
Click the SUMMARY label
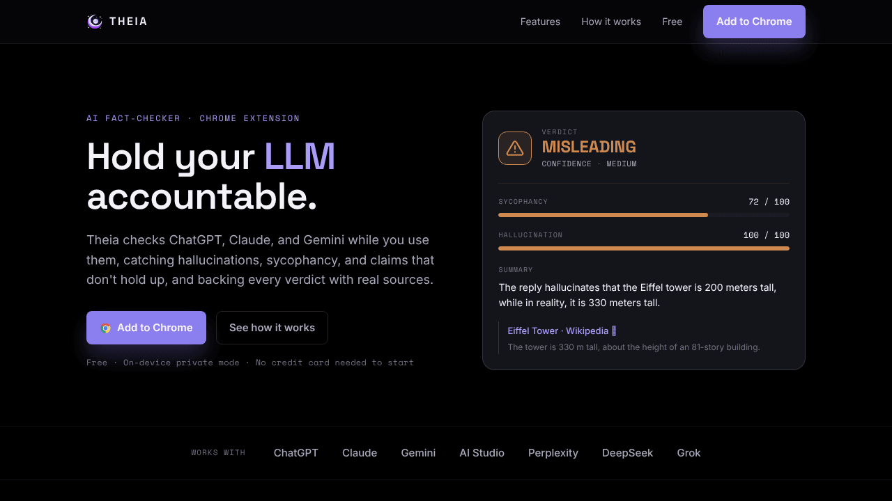click(516, 270)
